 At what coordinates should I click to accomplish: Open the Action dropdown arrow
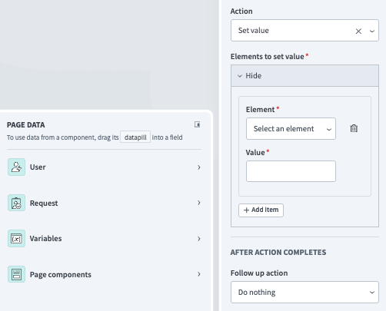click(x=372, y=31)
